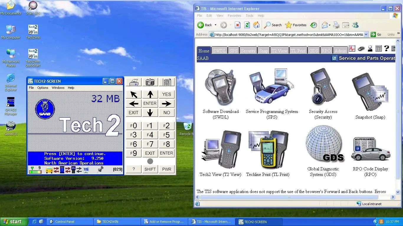This screenshot has width=403, height=226.
Task: Open the Tech2Win desktop shortcut
Action: point(33,32)
